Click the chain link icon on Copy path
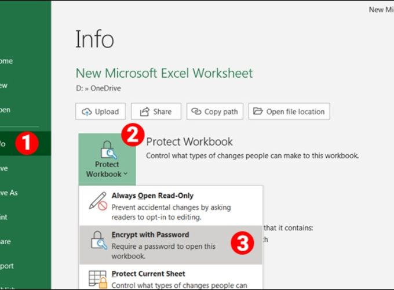The width and height of the screenshot is (394, 290). (196, 111)
